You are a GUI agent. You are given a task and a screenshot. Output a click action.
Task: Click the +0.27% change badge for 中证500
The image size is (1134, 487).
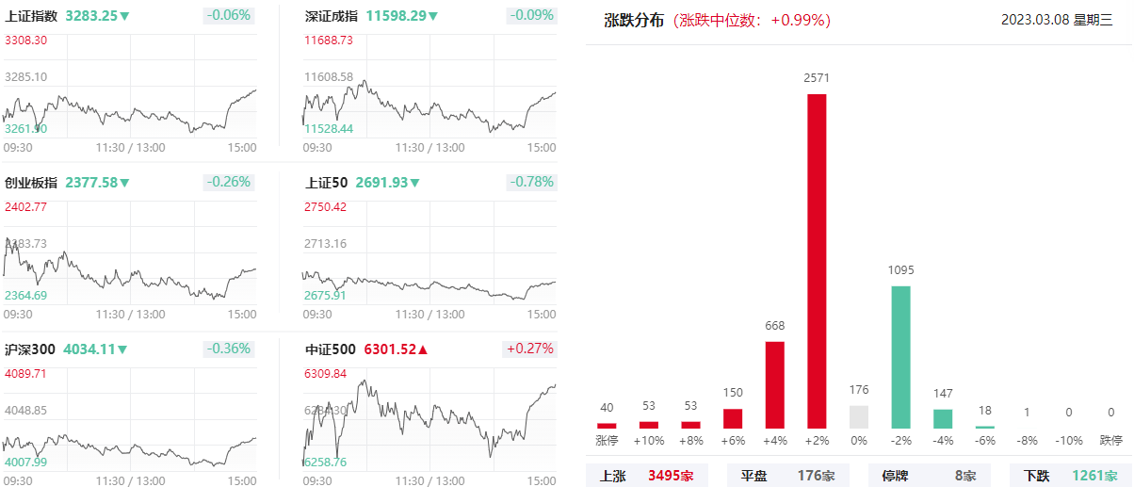pyautogui.click(x=530, y=349)
